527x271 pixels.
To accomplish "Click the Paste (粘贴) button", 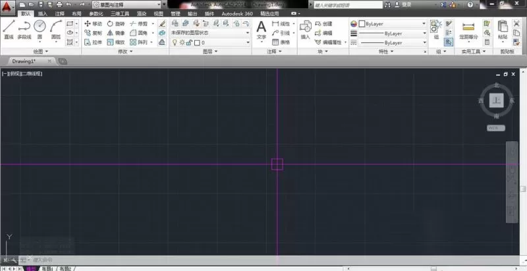I will 503,30.
